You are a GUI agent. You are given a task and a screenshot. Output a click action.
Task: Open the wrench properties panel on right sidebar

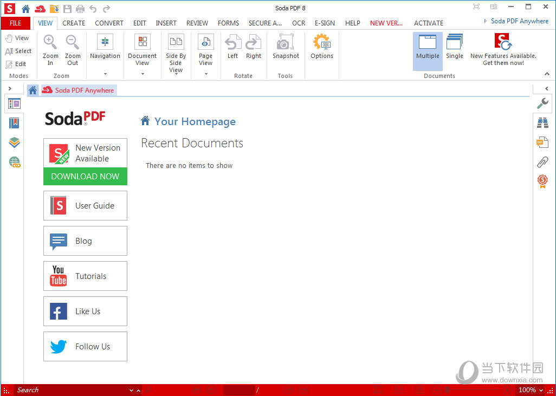pos(542,103)
